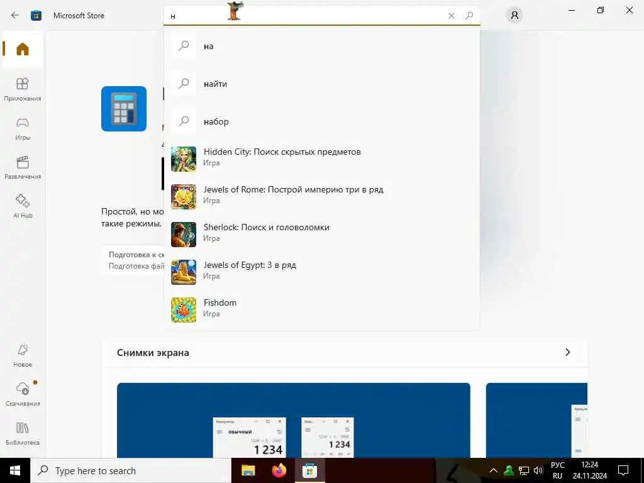Viewport: 644px width, 483px height.
Task: Switch input language РУС RU
Action: [x=557, y=470]
